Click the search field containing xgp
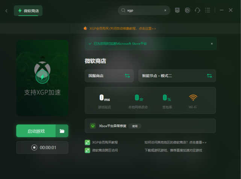Screen dimensions: 241x179 pyautogui.click(x=144, y=10)
